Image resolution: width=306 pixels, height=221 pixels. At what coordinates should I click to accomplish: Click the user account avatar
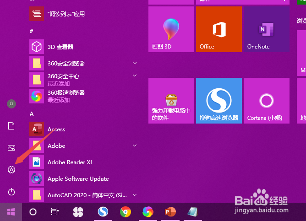pos(11,104)
